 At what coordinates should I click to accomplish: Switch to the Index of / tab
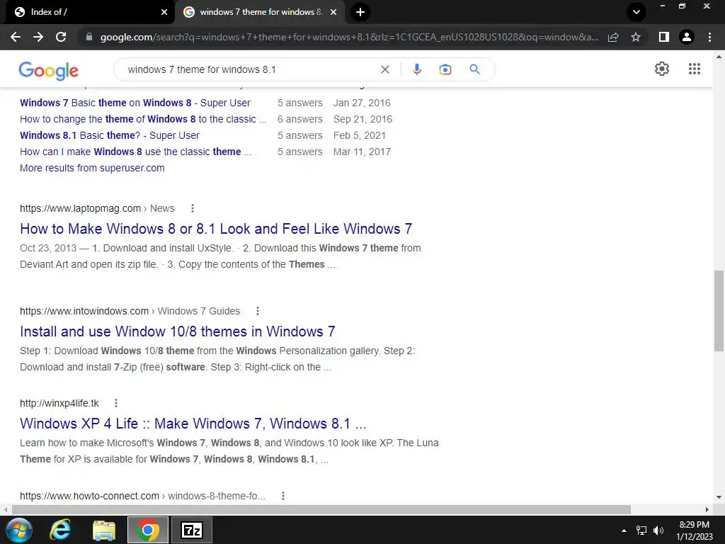(88, 12)
